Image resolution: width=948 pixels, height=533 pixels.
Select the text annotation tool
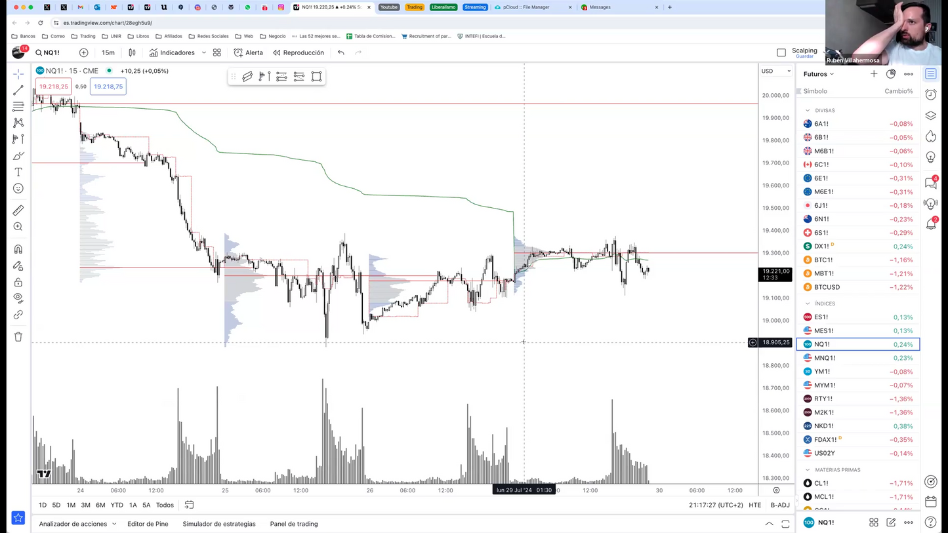tap(18, 172)
